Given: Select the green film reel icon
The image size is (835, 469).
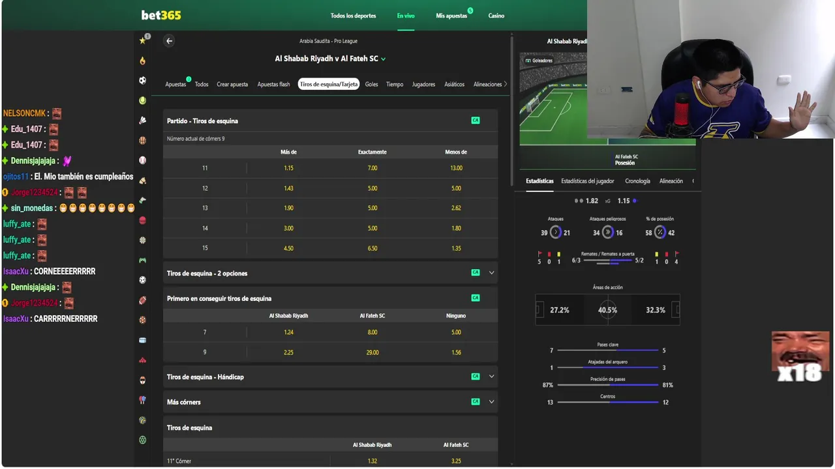Looking at the screenshot, I should 142,440.
